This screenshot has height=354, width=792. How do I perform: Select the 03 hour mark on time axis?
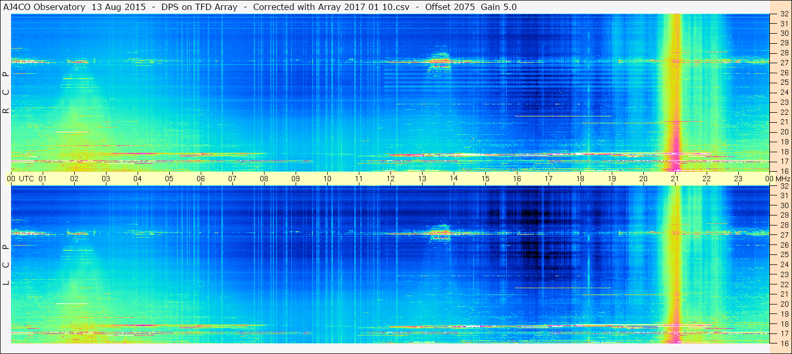106,179
